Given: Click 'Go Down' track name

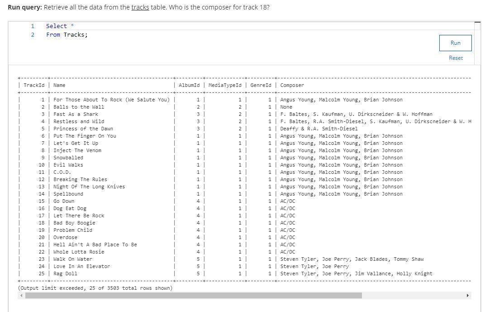Looking at the screenshot, I should [64, 201].
